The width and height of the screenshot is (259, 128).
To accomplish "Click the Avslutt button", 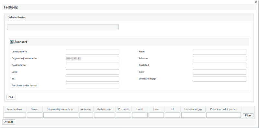I will coord(9,122).
